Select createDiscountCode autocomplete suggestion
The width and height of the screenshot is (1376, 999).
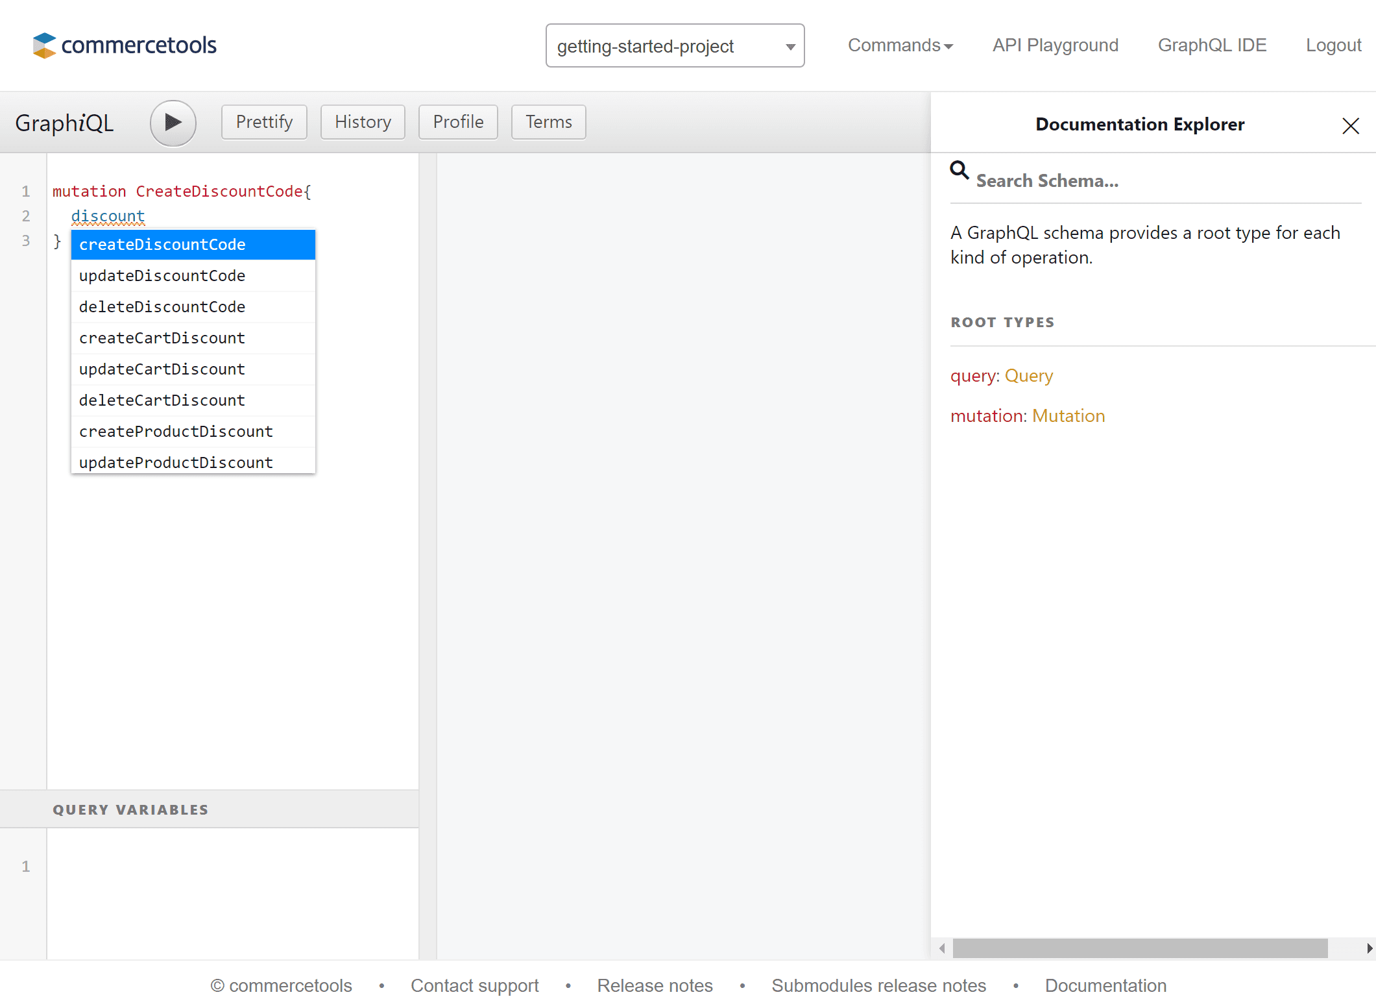click(193, 245)
